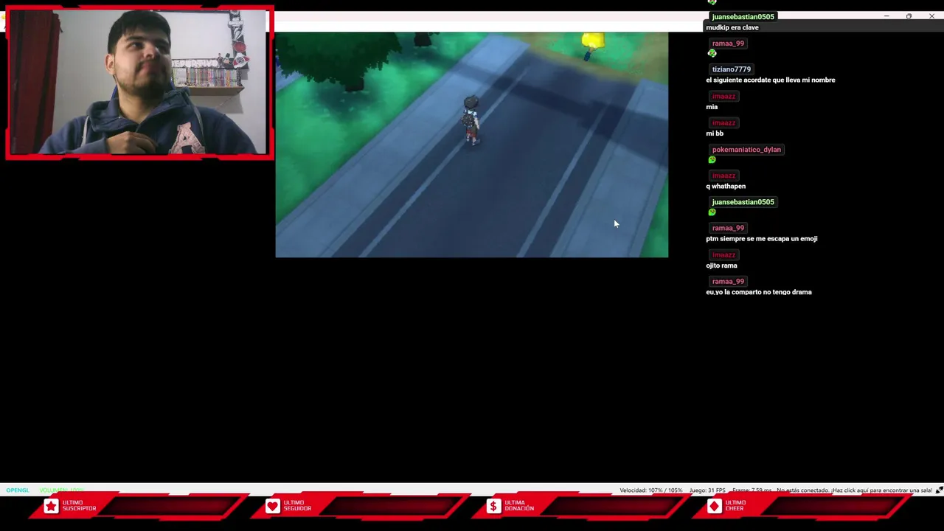Open tiziano7779's username in chat
The width and height of the screenshot is (944, 531).
tap(731, 69)
